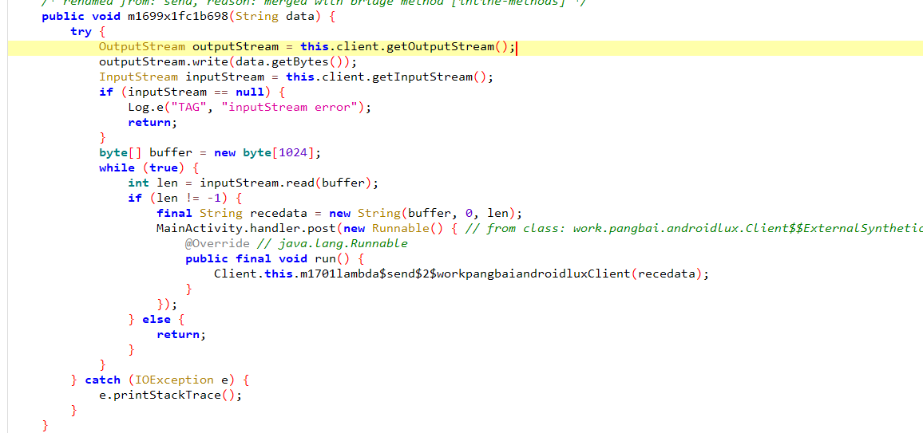Image resolution: width=923 pixels, height=433 pixels.
Task: Click Runnable in the new Runnable() expression
Action: tap(401, 228)
